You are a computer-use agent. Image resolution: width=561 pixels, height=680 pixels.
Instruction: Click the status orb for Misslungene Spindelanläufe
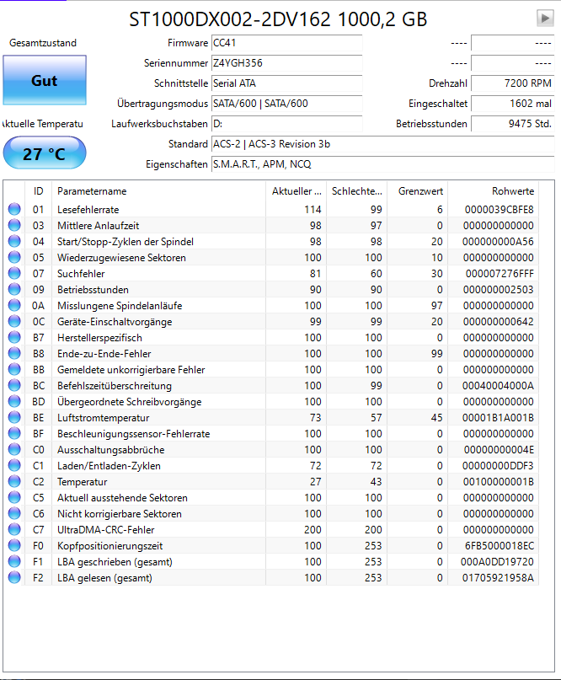point(14,305)
